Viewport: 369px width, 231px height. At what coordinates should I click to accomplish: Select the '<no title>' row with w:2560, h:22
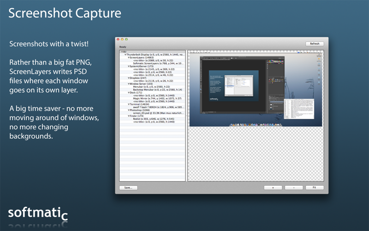coord(152,72)
